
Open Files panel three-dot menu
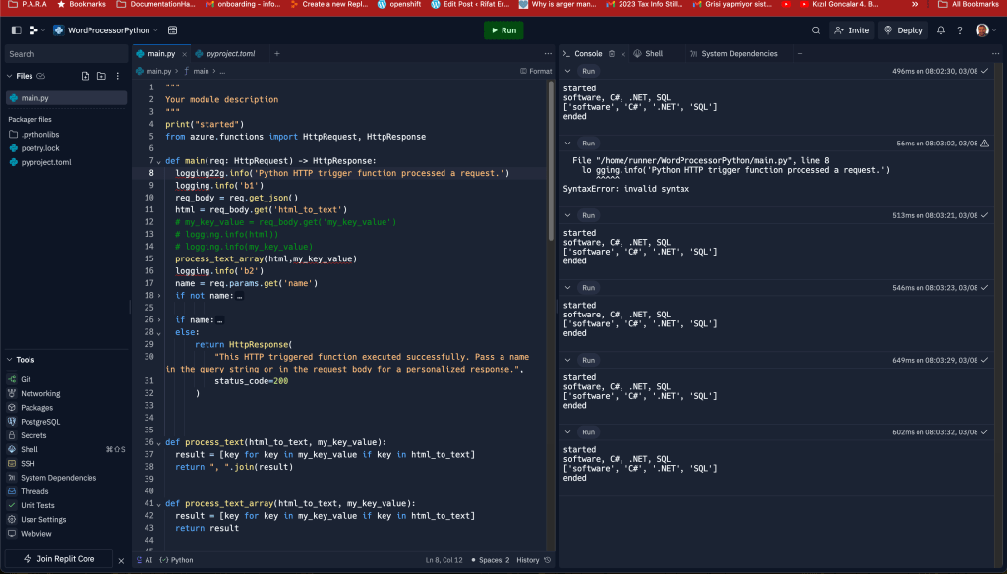click(118, 76)
